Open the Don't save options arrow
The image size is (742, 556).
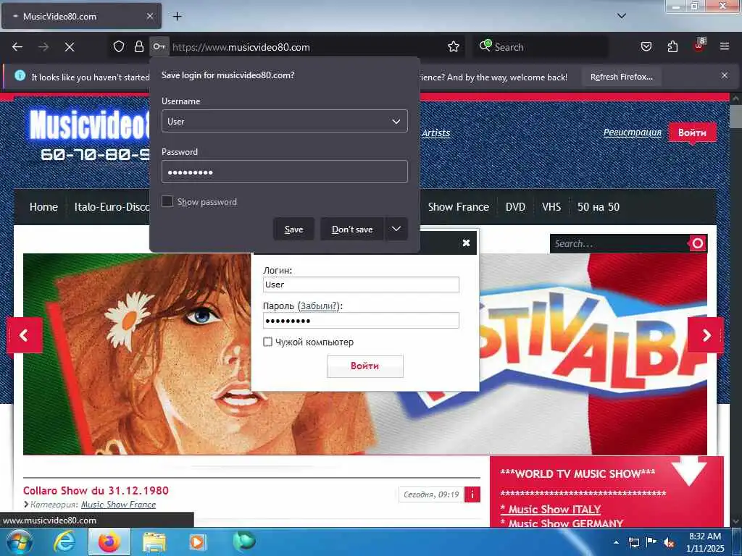pos(396,229)
